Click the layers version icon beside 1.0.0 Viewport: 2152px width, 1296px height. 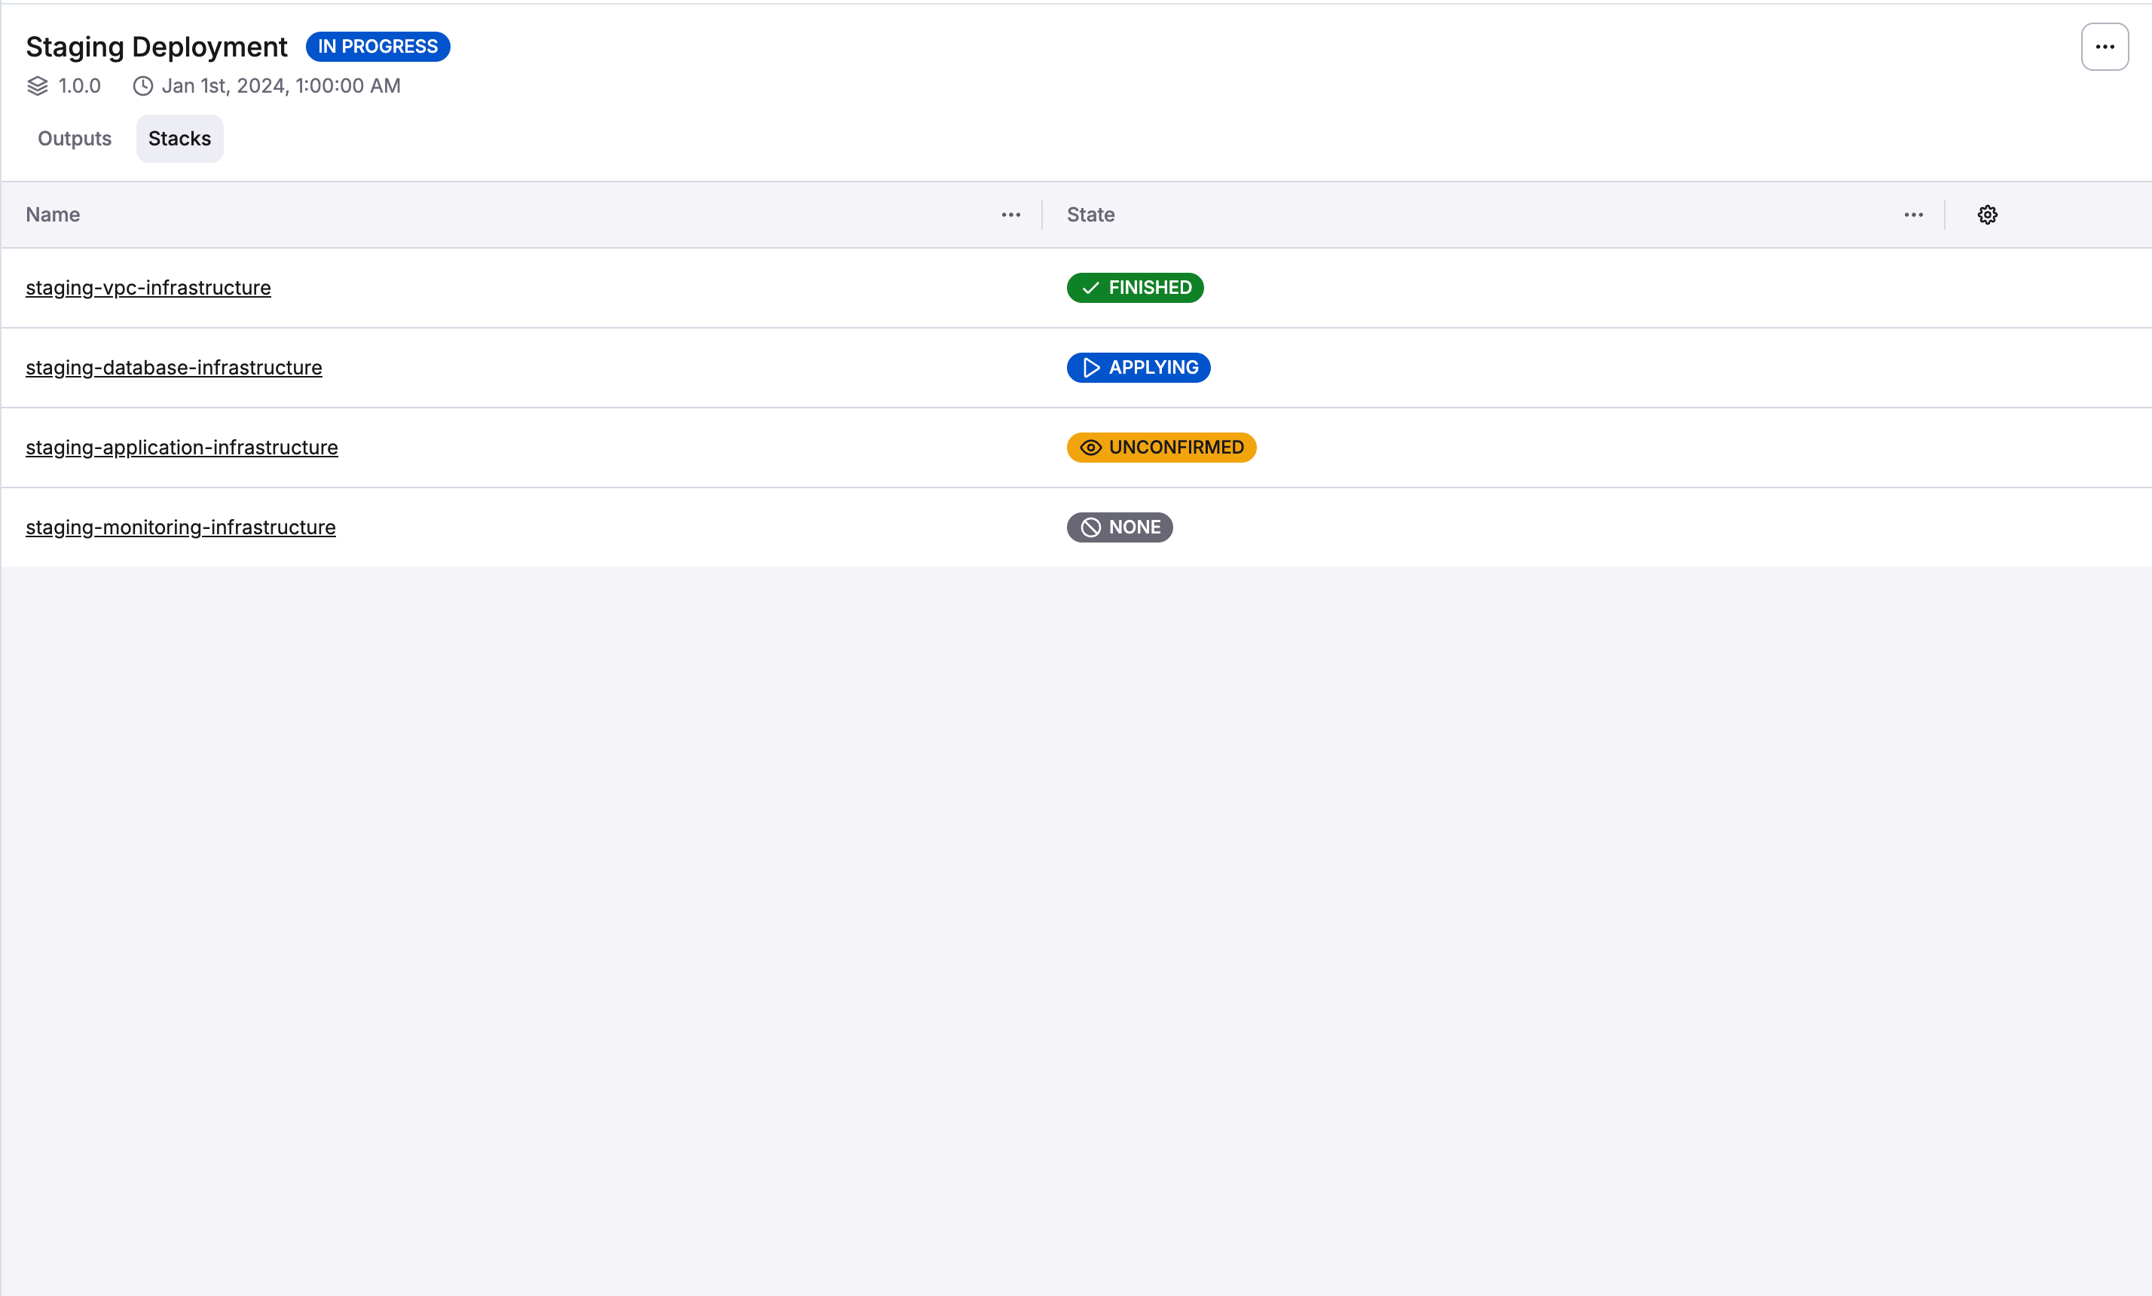pyautogui.click(x=38, y=86)
